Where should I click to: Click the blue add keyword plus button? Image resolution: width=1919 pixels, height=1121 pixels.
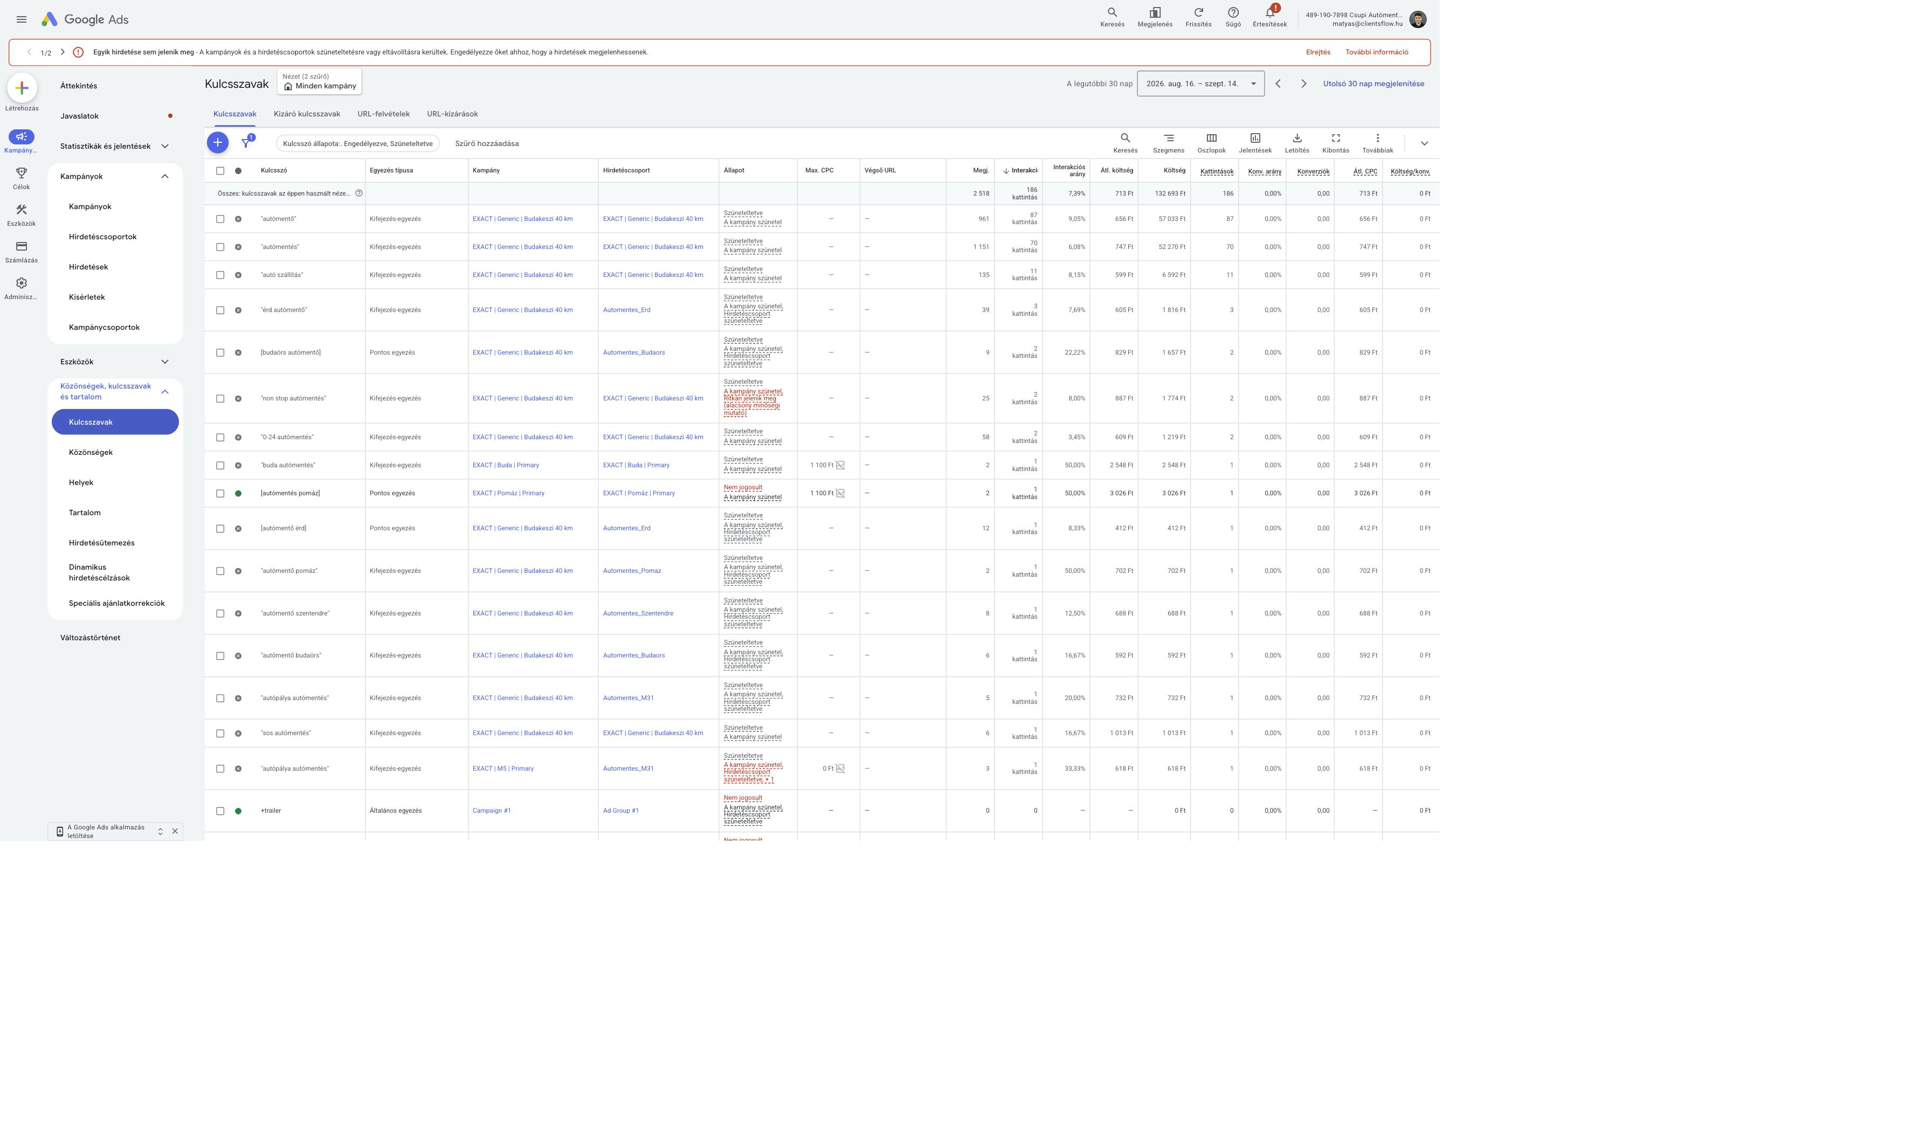(217, 142)
